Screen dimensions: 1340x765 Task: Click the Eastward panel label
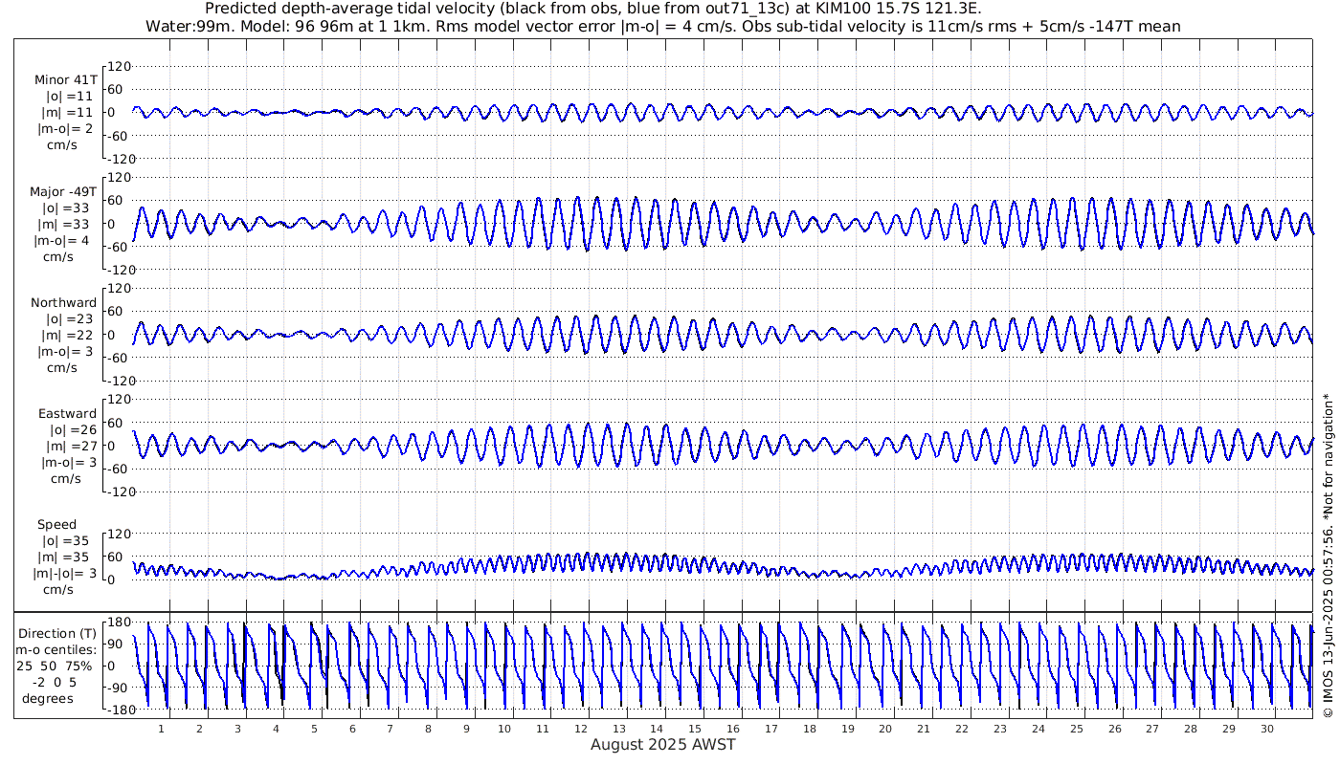67,414
